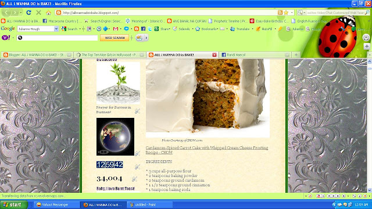Expand the Bookmarks dropdown in Google toolbar

(217, 29)
